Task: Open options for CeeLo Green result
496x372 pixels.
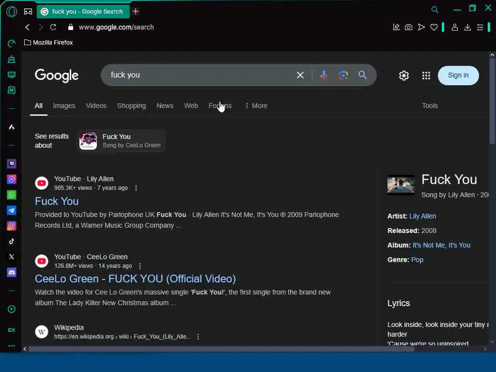Action: click(x=140, y=266)
